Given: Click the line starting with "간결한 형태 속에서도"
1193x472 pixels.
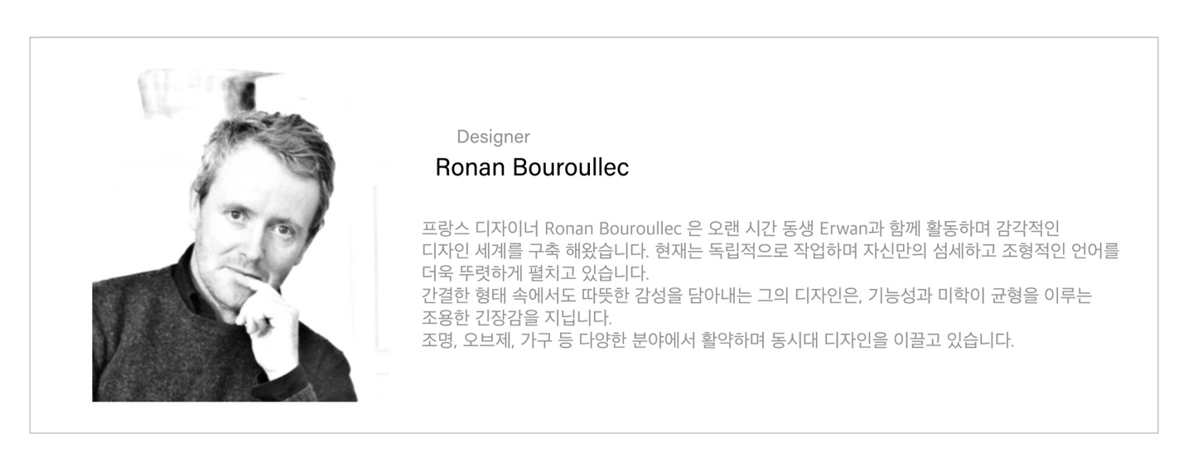Looking at the screenshot, I should [757, 295].
